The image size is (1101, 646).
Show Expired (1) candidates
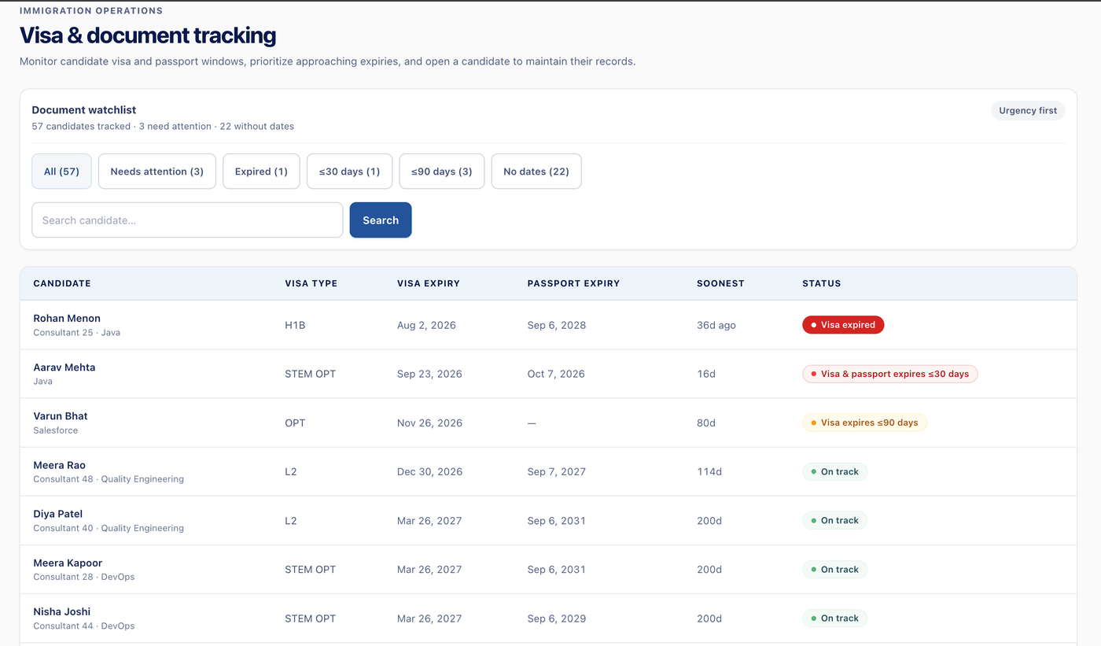pyautogui.click(x=261, y=172)
